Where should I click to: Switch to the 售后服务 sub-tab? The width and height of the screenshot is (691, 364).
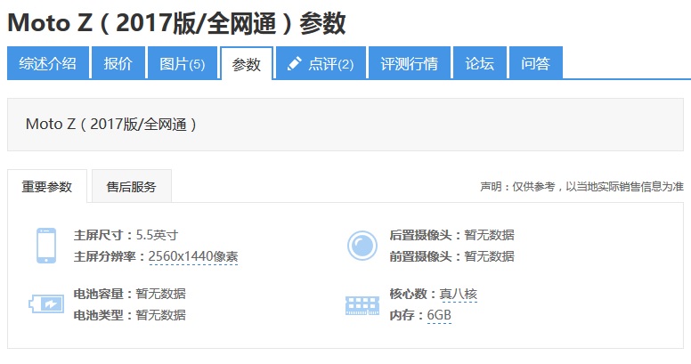point(131,187)
